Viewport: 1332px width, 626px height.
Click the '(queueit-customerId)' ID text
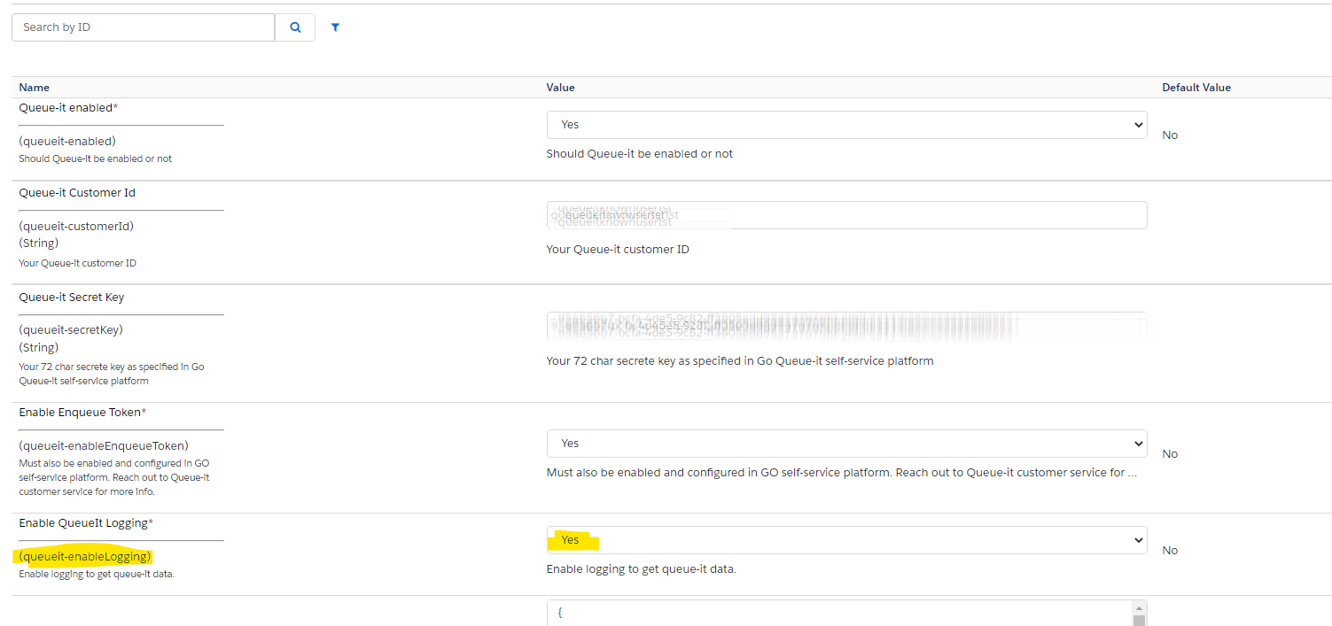coord(76,226)
